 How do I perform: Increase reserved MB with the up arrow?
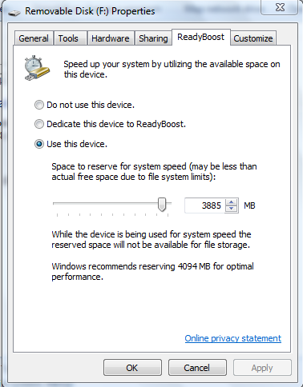232,202
